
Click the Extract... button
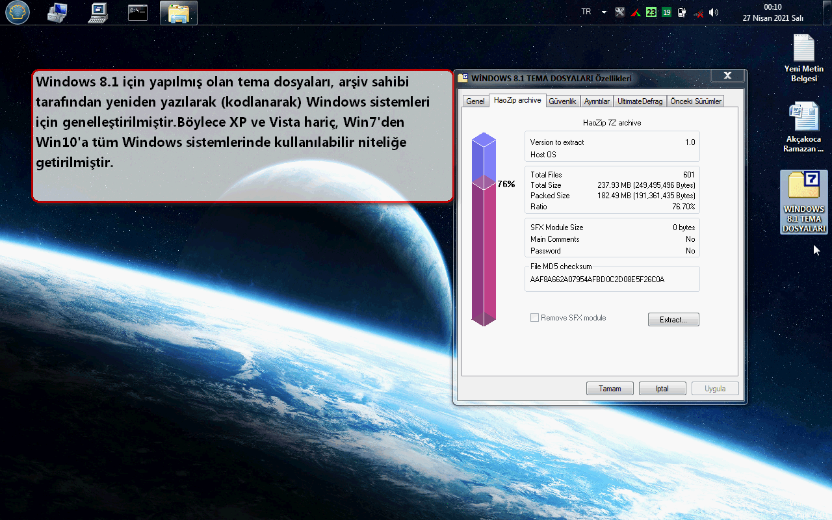[x=673, y=320]
